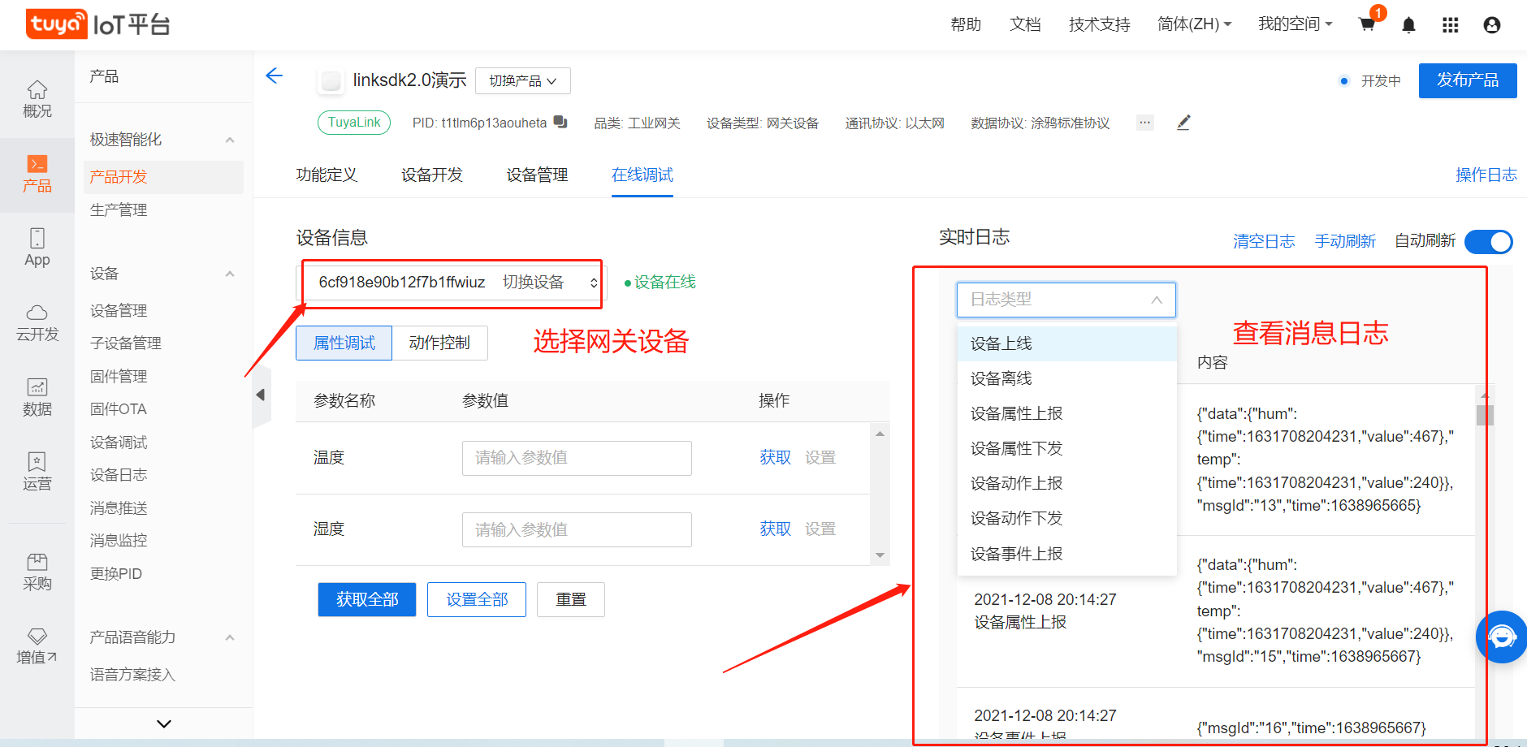Open 技术支持 in top navigation
This screenshot has width=1527, height=747.
(x=1100, y=24)
